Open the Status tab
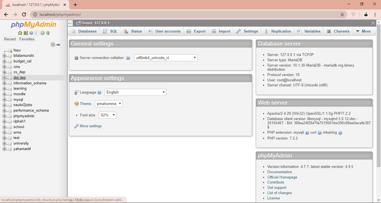The width and height of the screenshot is (381, 203). pos(133,31)
